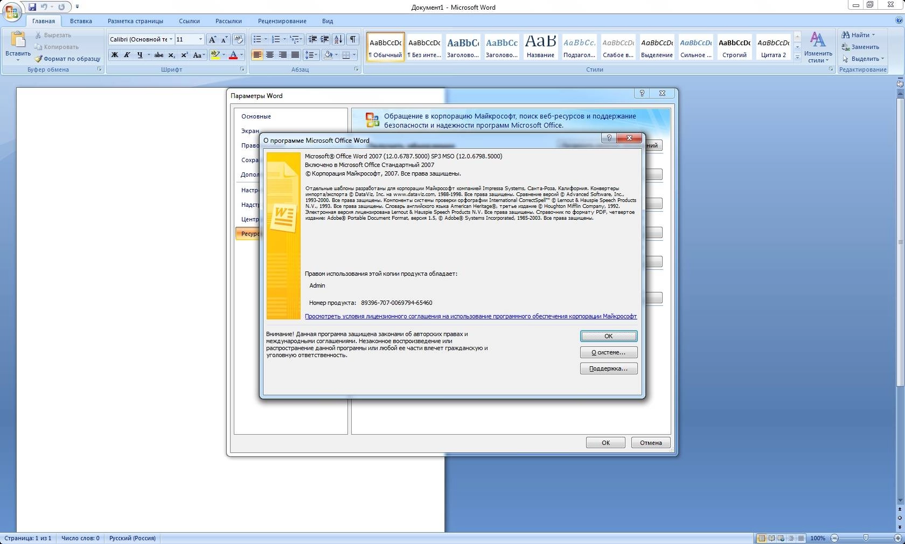Open the numbered list dropdown arrow
Viewport: 905px width, 544px height.
tap(284, 39)
